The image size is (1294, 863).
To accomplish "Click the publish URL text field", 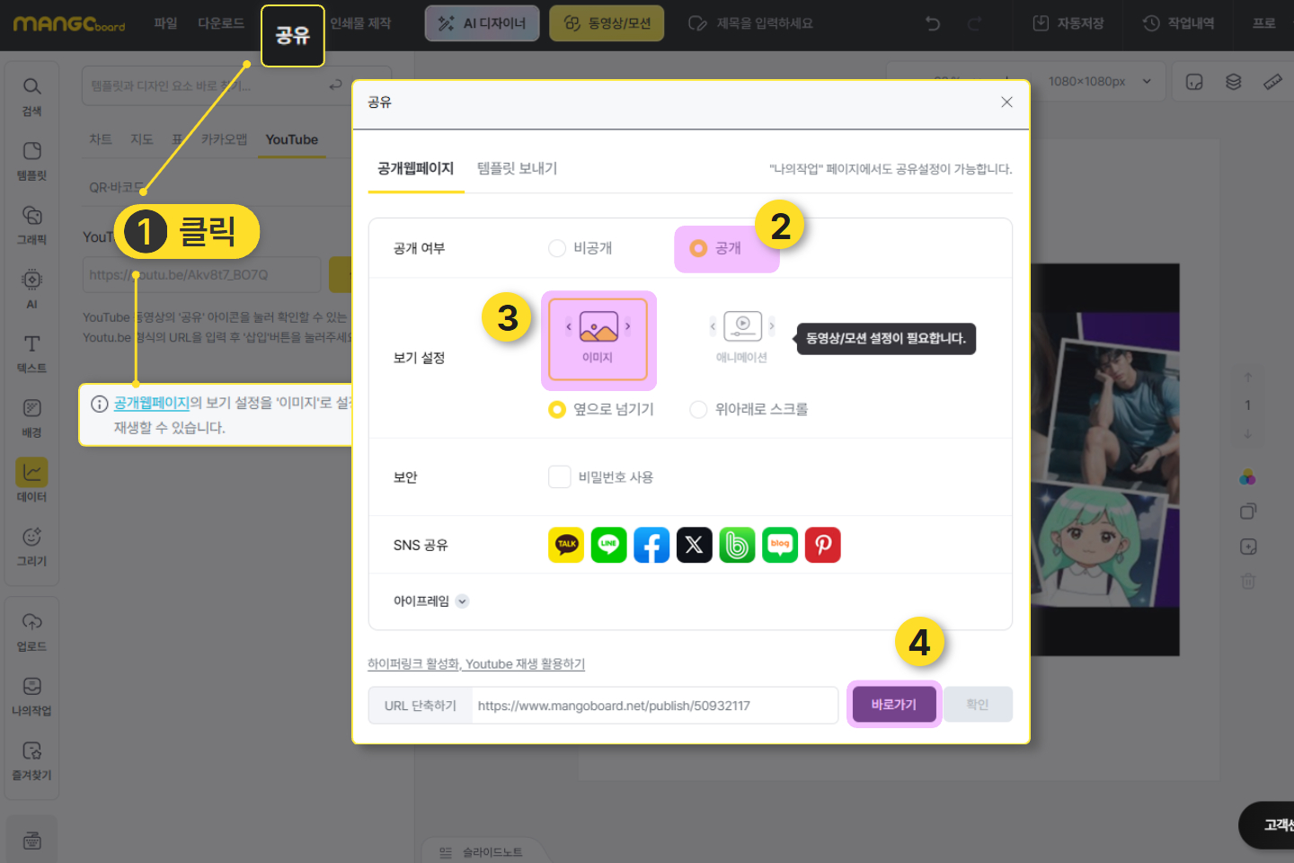I will [653, 706].
